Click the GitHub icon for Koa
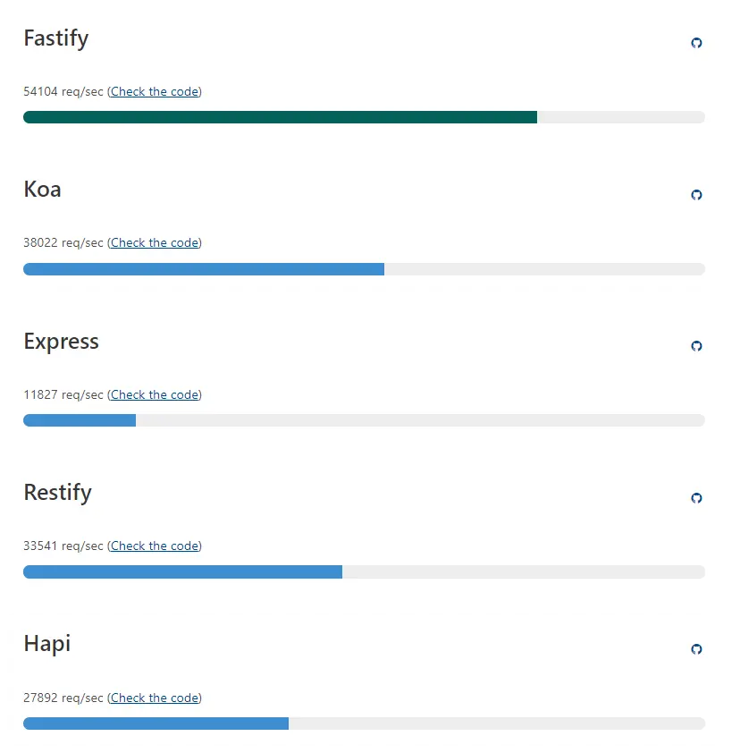 coord(696,195)
